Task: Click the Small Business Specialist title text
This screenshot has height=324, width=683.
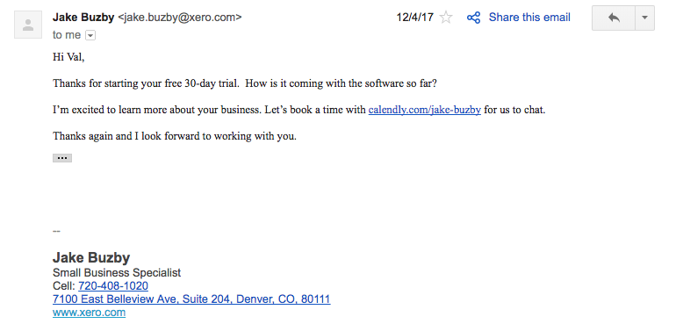Action: pos(116,273)
